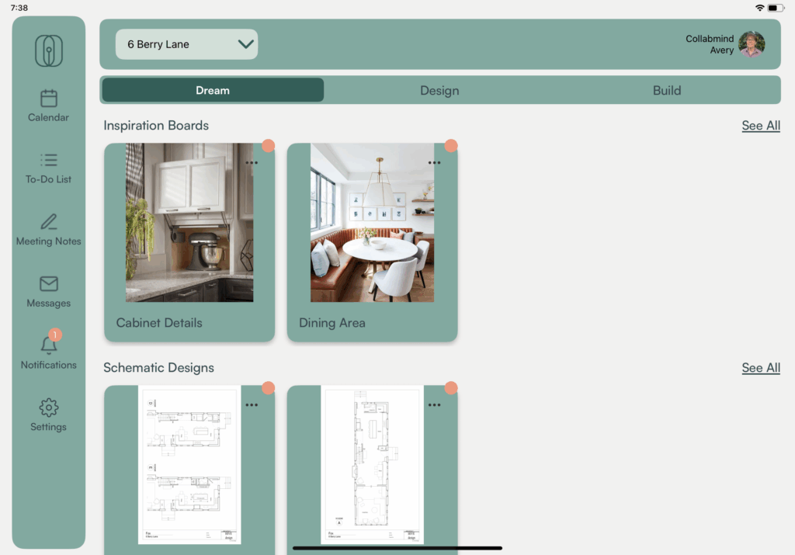Open three-dot menu on first schematic design
Screen dimensions: 795x555
pyautogui.click(x=252, y=405)
